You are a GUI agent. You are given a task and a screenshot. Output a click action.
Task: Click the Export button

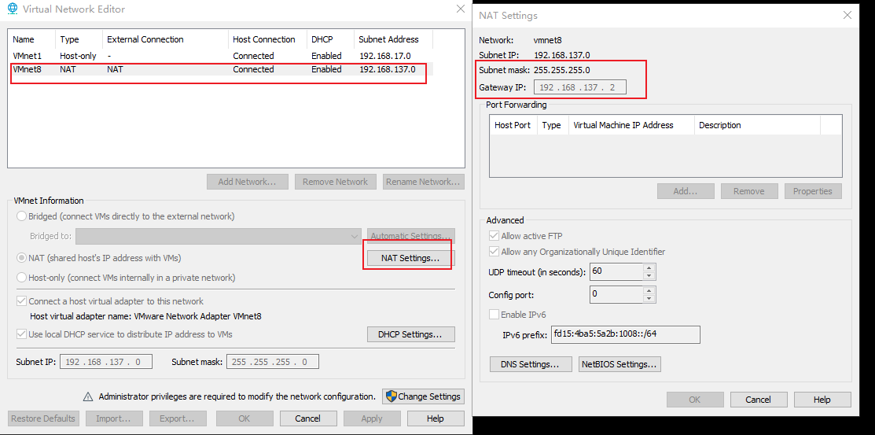click(178, 418)
